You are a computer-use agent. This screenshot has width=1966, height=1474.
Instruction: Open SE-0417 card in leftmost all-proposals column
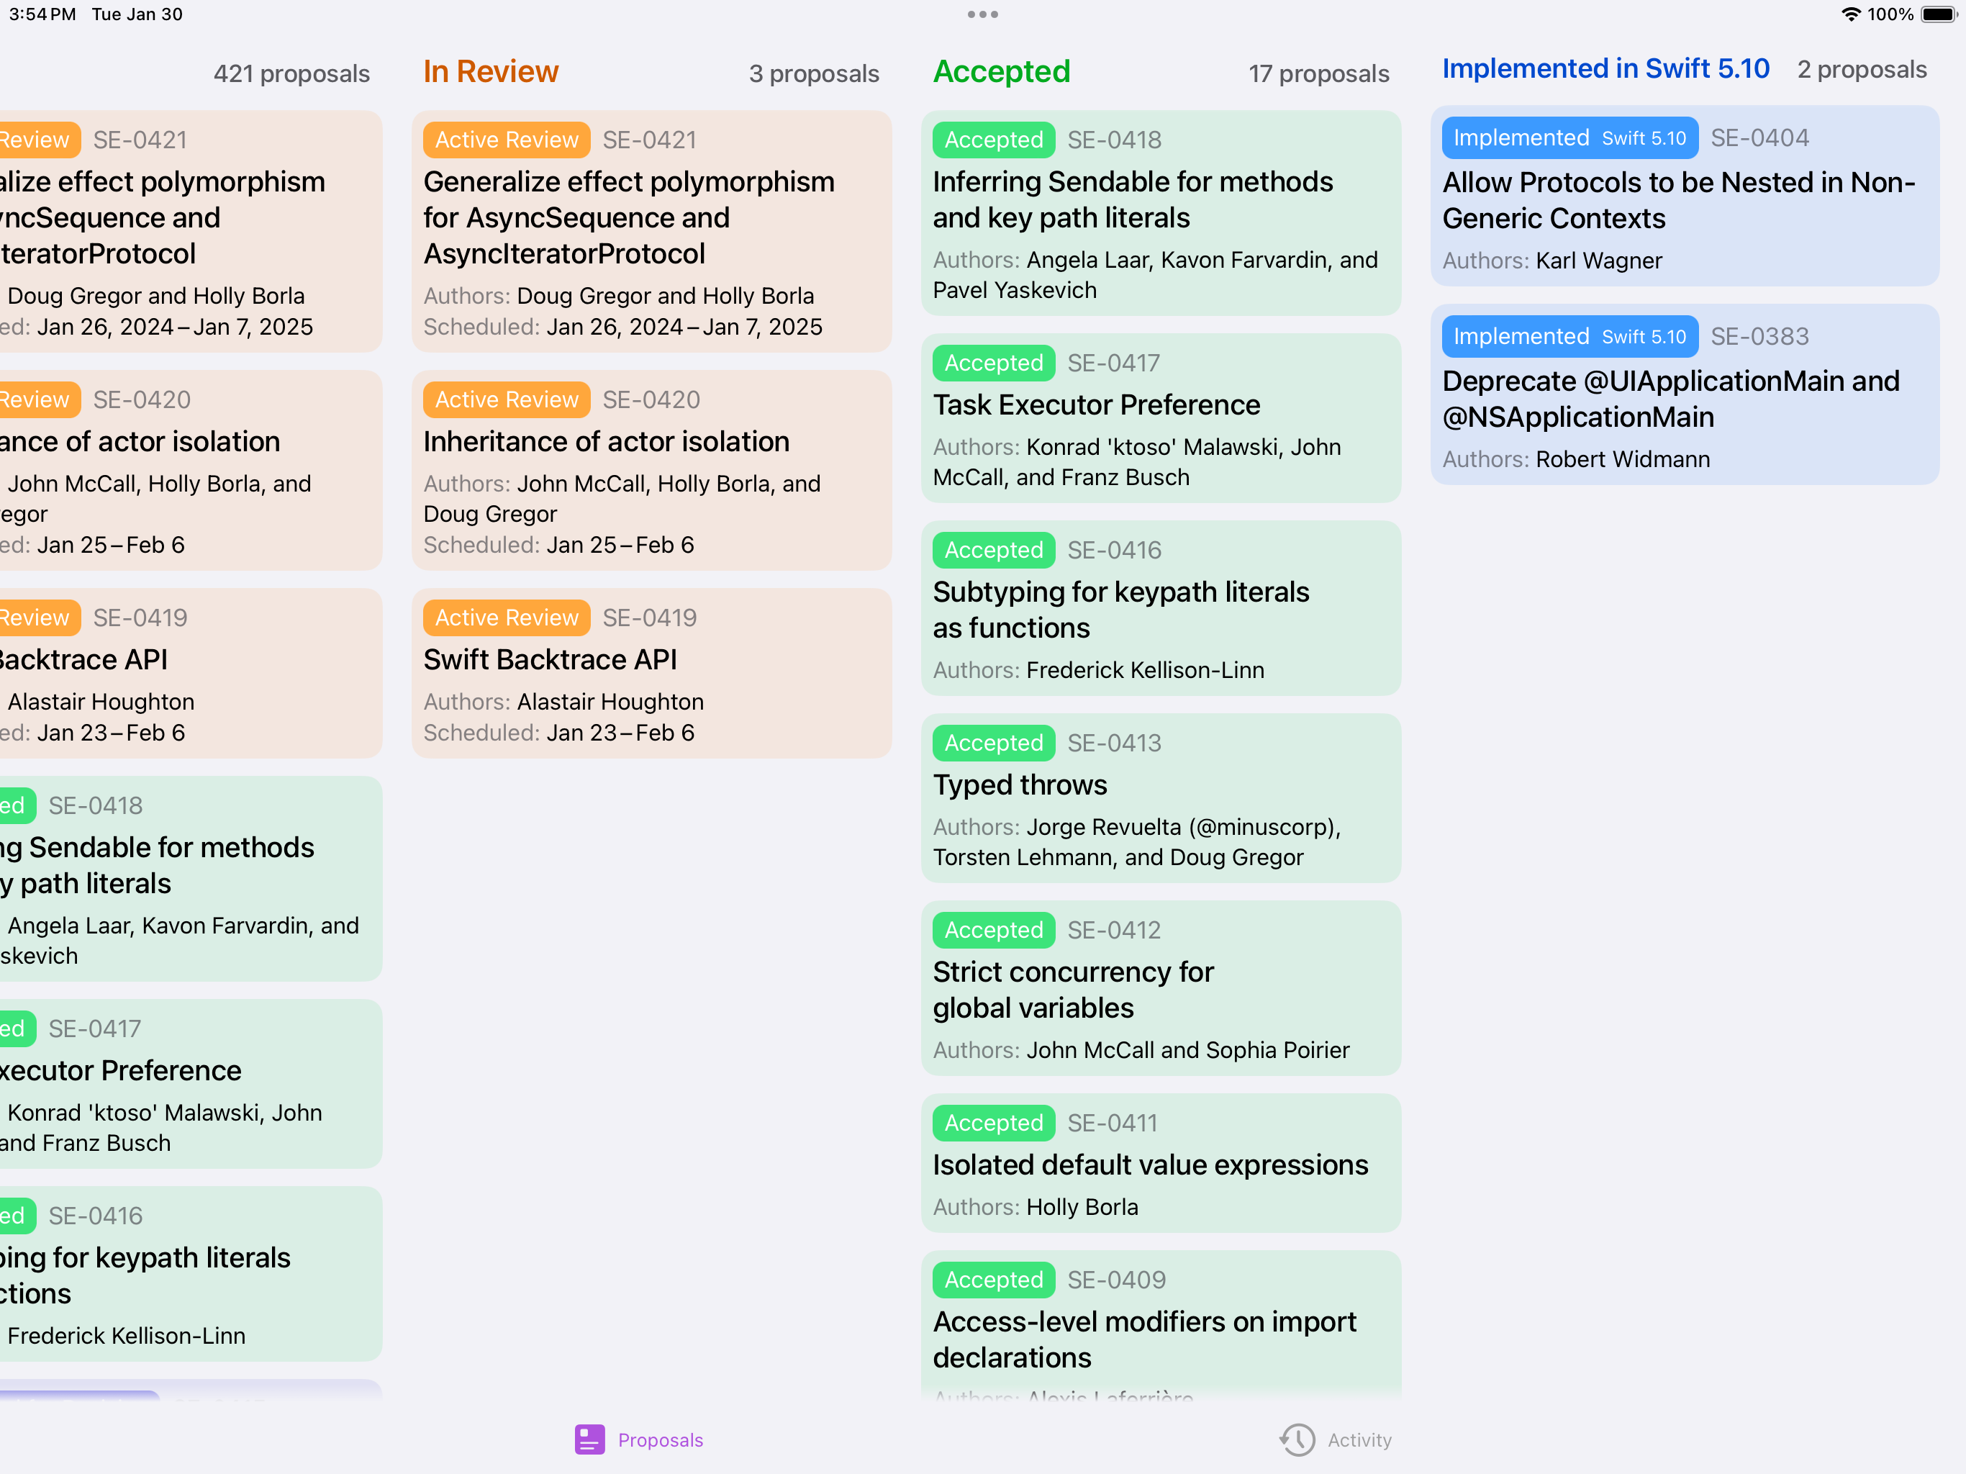click(x=191, y=1084)
